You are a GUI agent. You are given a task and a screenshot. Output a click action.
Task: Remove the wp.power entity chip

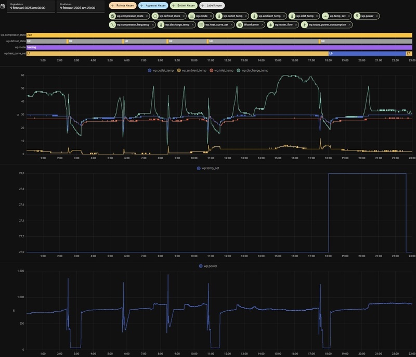[376, 16]
